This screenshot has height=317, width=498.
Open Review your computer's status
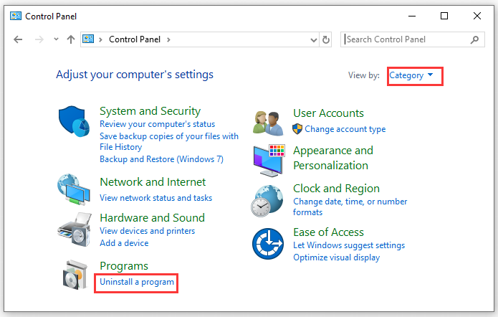(157, 124)
